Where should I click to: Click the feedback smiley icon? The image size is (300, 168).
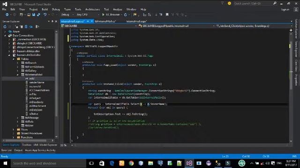point(229,3)
